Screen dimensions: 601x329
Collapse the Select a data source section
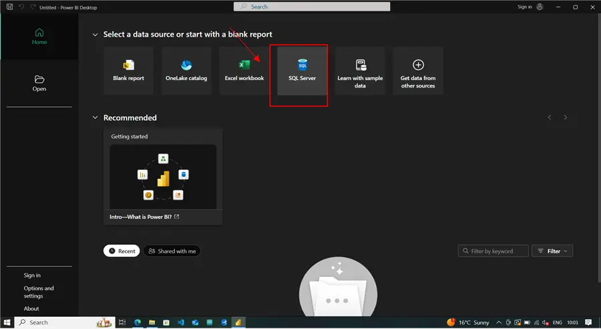point(95,35)
